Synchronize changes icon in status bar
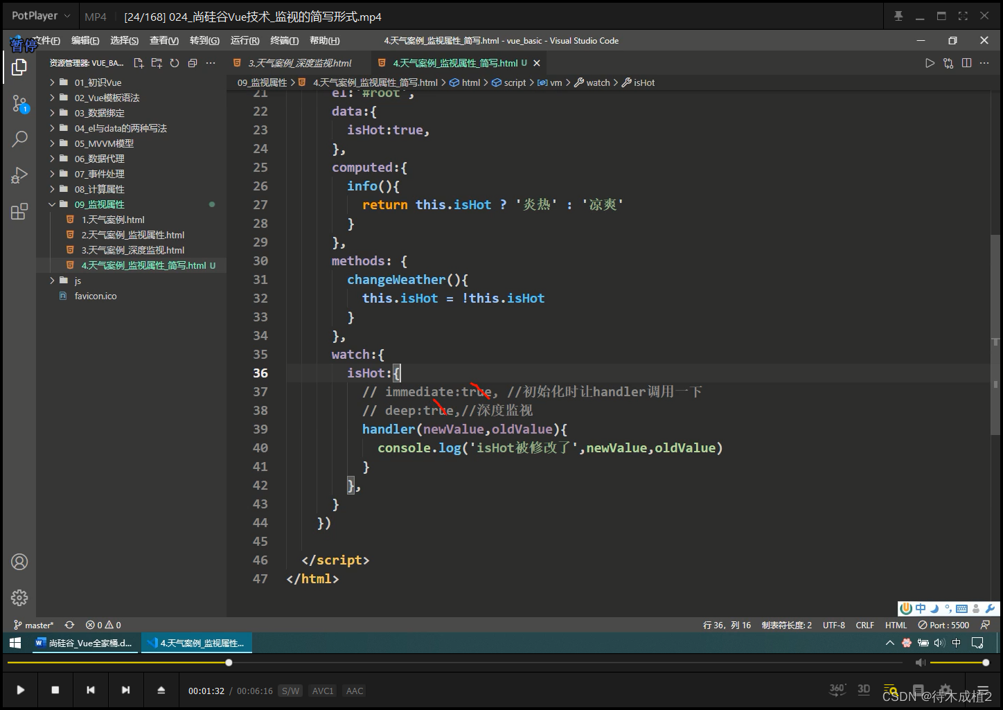This screenshot has width=1003, height=710. [x=69, y=625]
